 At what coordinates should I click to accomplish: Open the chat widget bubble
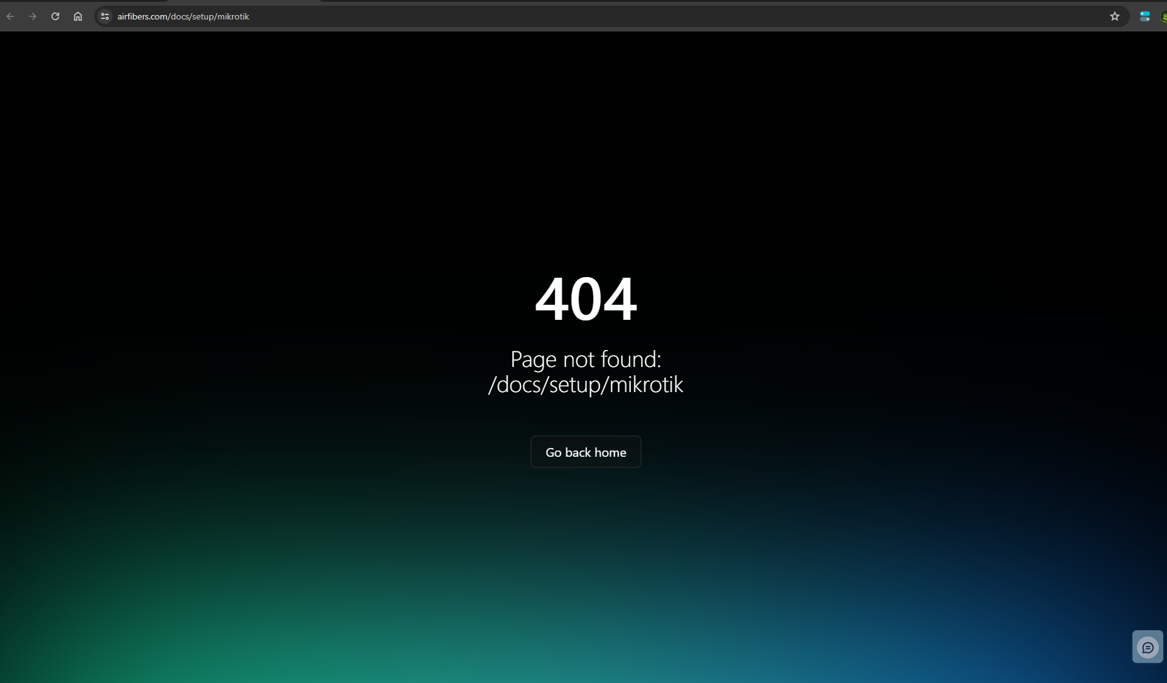click(x=1148, y=647)
